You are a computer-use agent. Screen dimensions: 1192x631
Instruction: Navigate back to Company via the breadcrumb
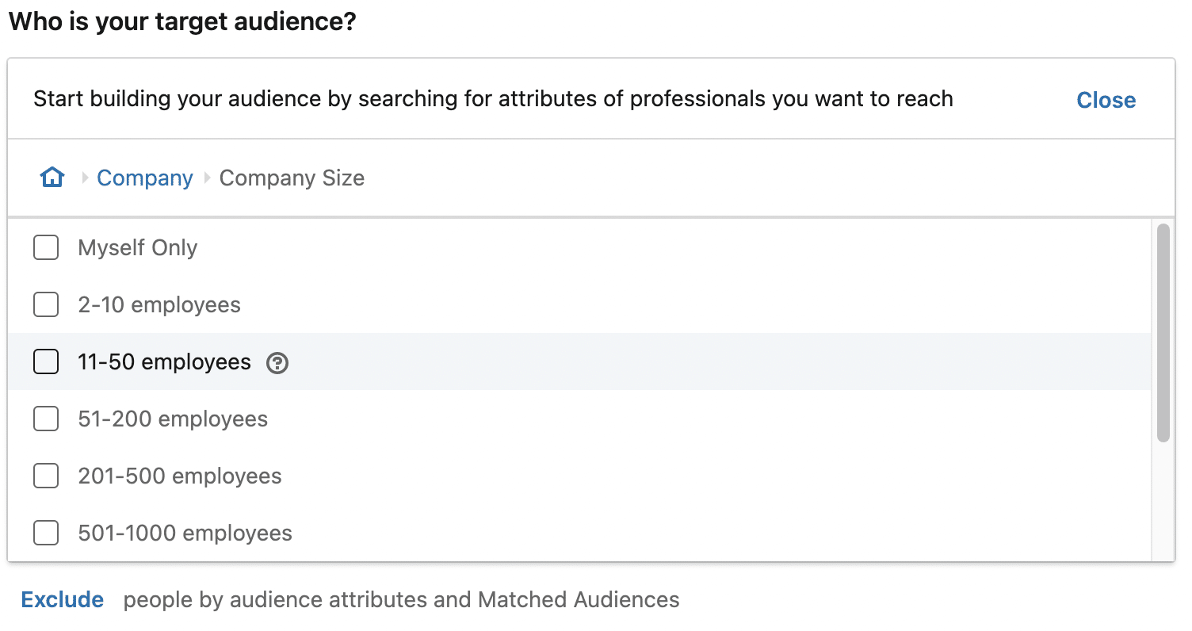(x=144, y=178)
